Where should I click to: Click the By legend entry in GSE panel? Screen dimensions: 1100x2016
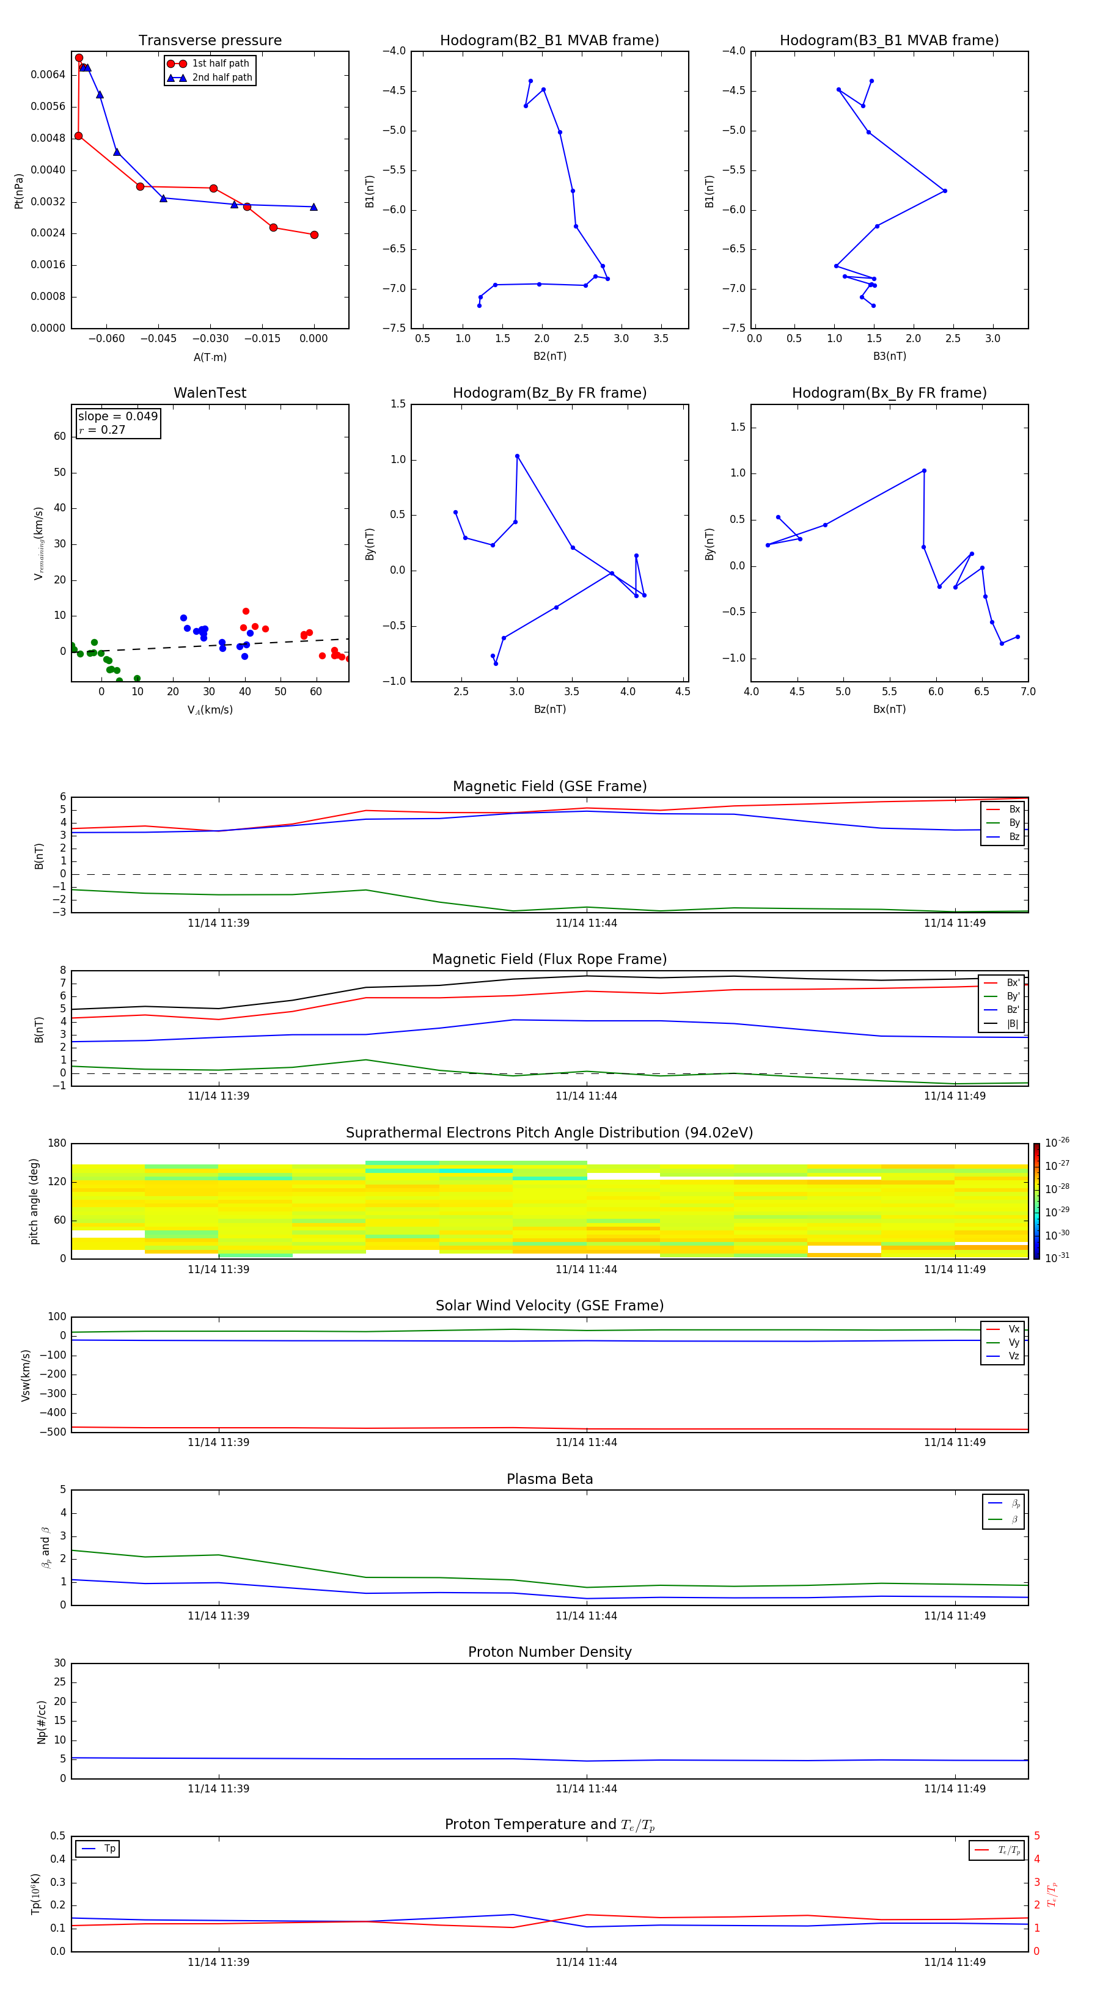pyautogui.click(x=1003, y=824)
